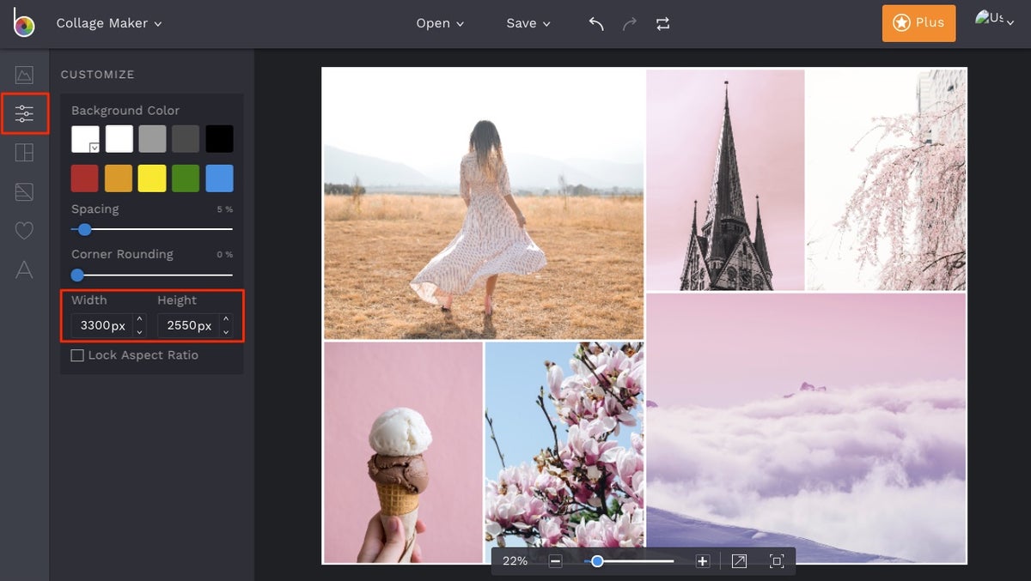Open the Collage Maker app menu
1031x581 pixels.
(109, 23)
